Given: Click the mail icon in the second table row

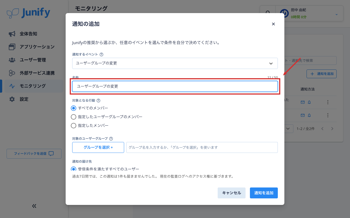Looking at the screenshot, I should (303, 115).
